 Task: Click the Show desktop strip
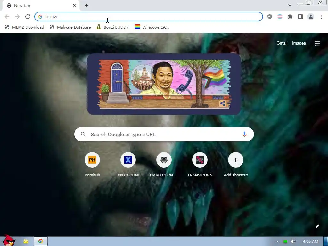point(325,242)
